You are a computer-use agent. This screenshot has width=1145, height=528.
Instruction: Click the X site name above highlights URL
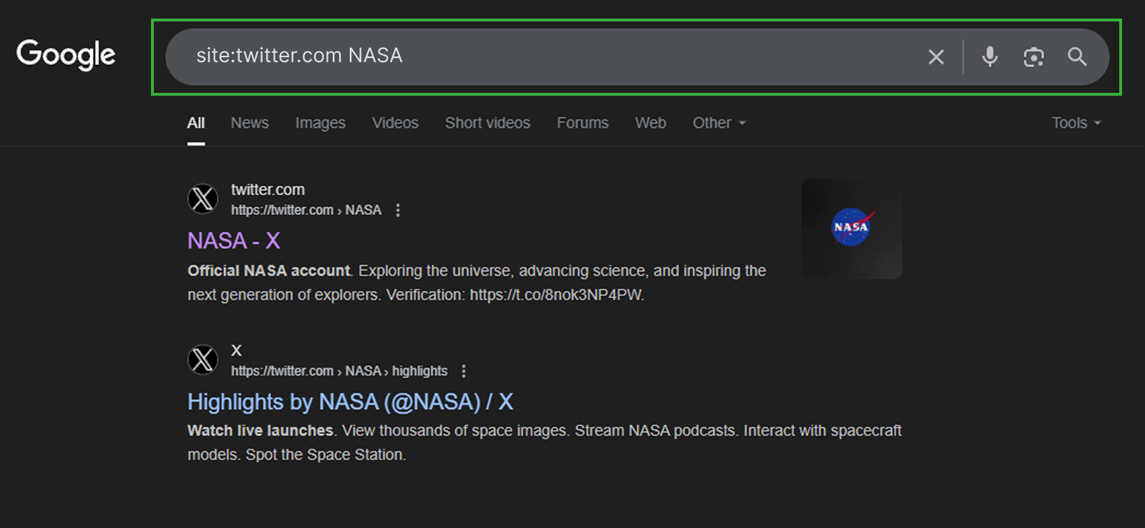[x=236, y=350]
